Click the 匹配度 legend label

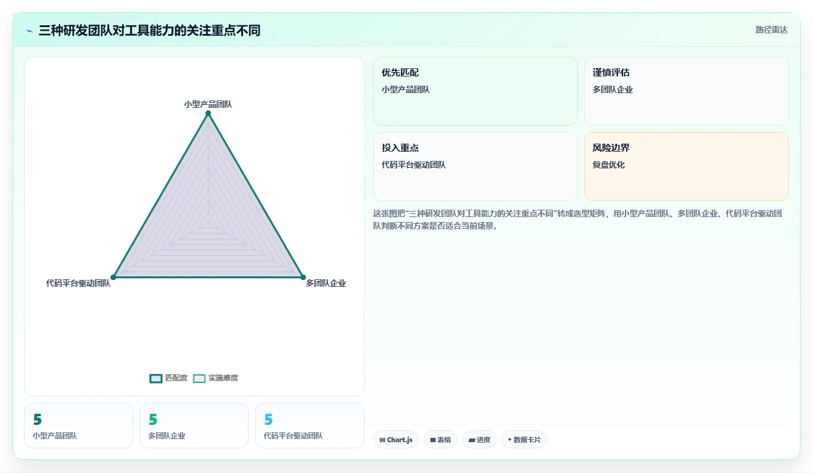[176, 378]
